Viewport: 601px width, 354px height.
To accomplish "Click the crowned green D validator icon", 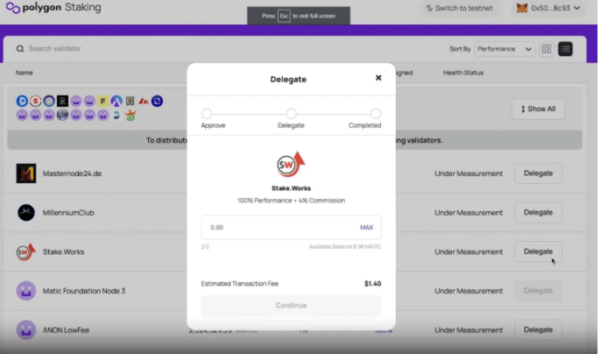I will tap(131, 115).
